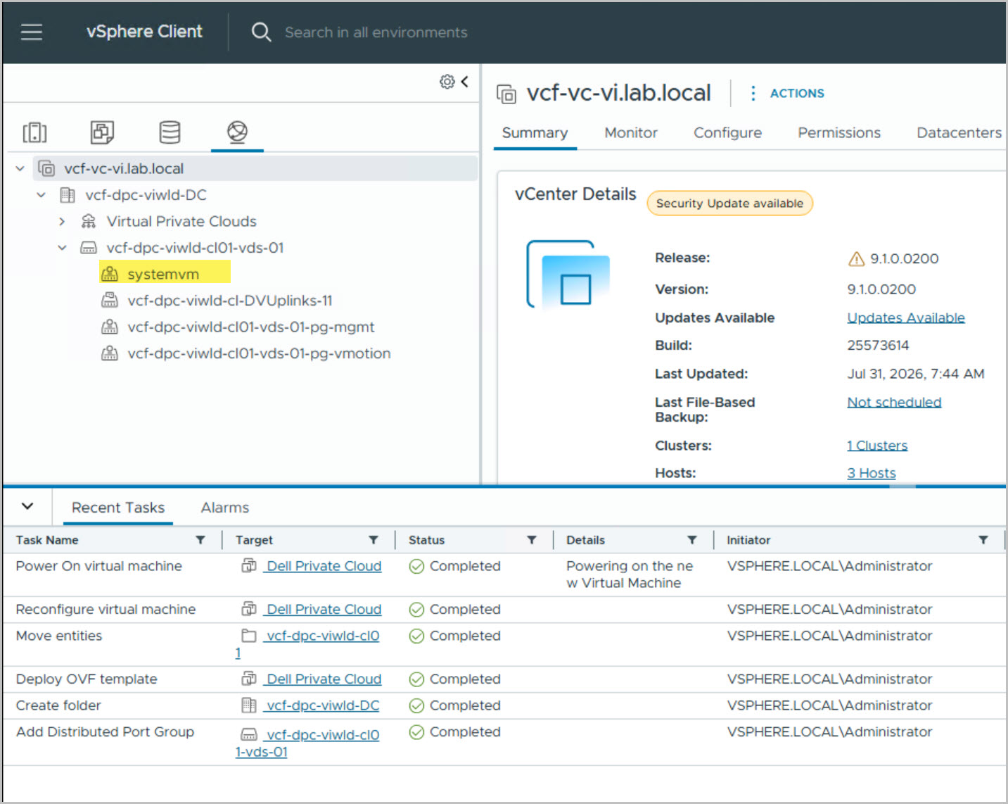
Task: Click the VM icon in Power On task target
Action: click(249, 565)
